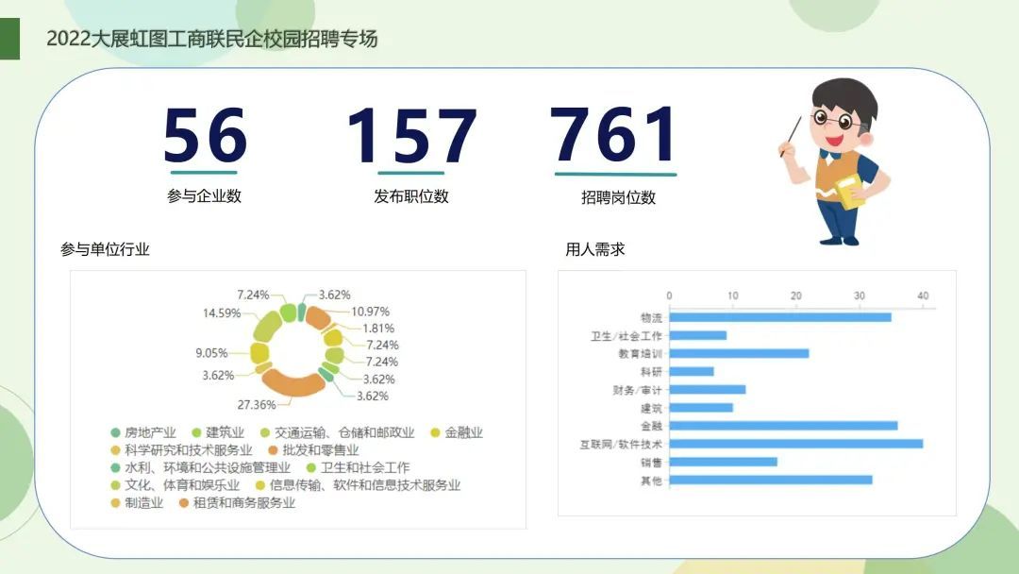
Task: Click the 参与单位行业 section heading
Action: tap(105, 249)
